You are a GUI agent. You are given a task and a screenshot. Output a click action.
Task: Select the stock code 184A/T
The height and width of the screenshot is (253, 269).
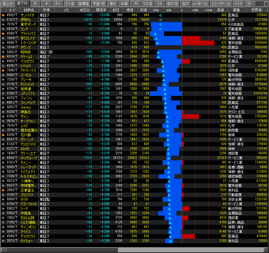tap(12, 38)
